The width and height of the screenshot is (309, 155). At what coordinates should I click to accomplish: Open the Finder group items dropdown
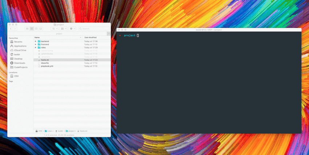click(x=63, y=29)
